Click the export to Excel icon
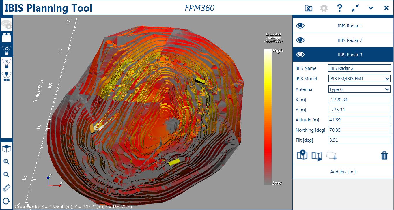 [309, 8]
